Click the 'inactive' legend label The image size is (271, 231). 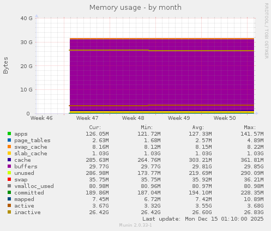27,212
